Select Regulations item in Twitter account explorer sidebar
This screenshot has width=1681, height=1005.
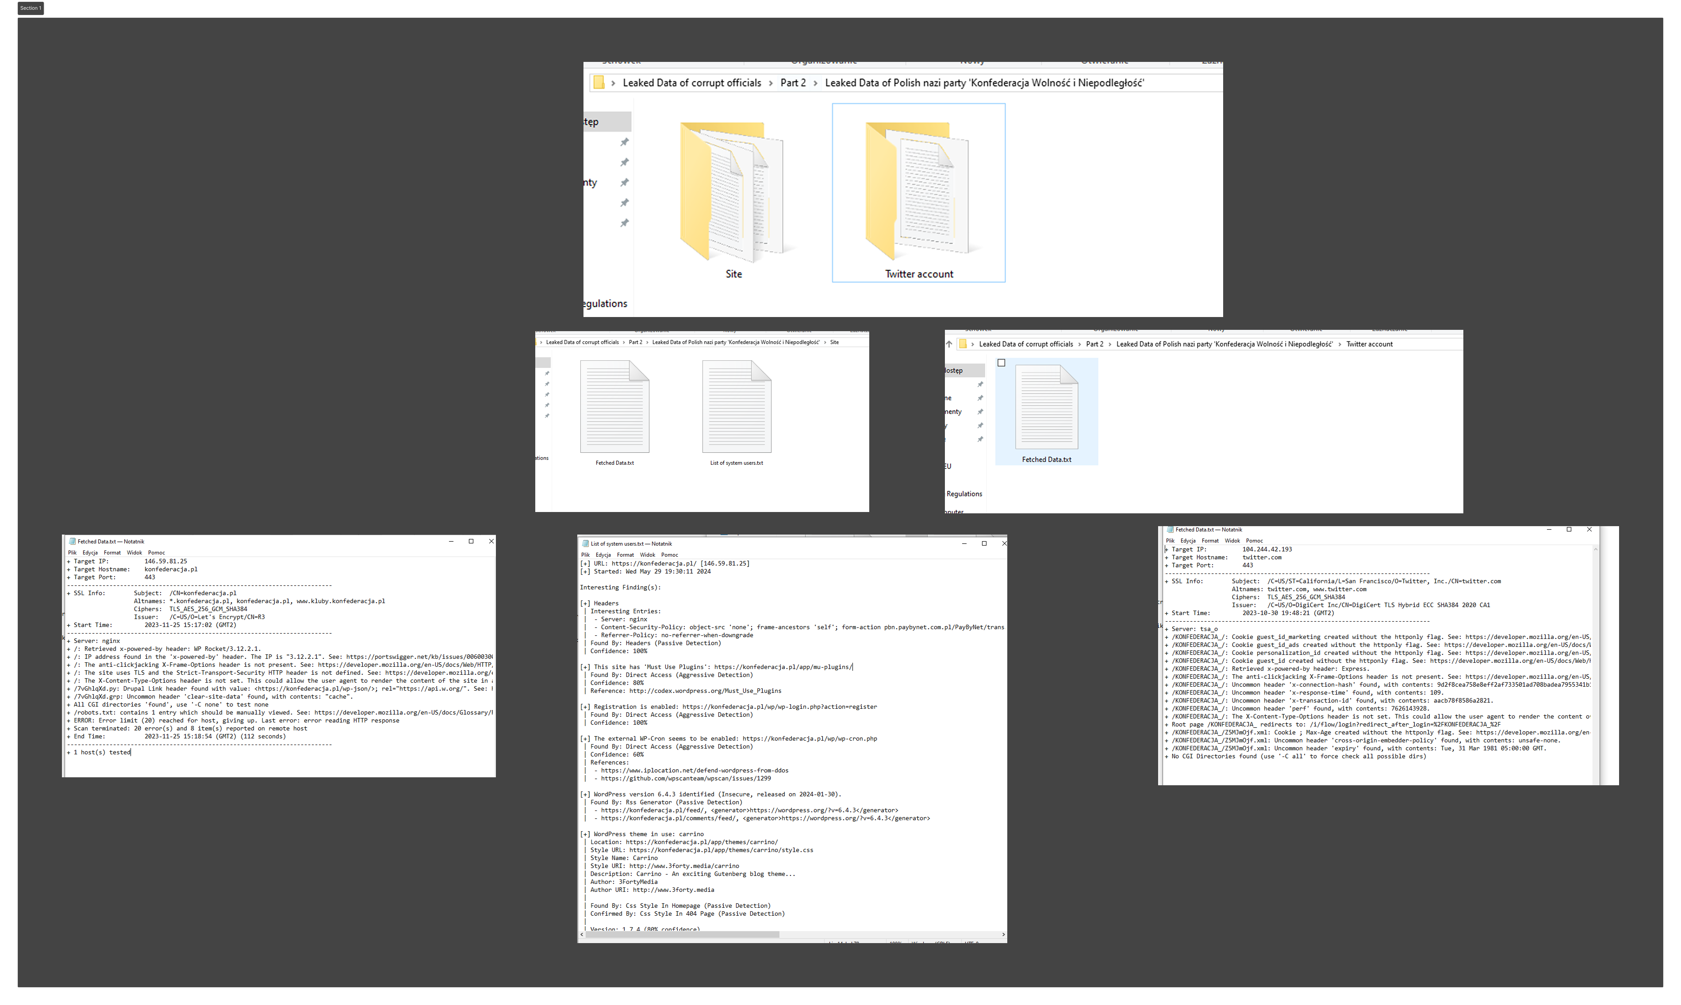pos(963,494)
